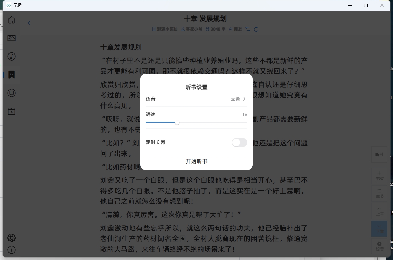Click the chevron next to 云希
This screenshot has width=393, height=260.
tap(244, 99)
